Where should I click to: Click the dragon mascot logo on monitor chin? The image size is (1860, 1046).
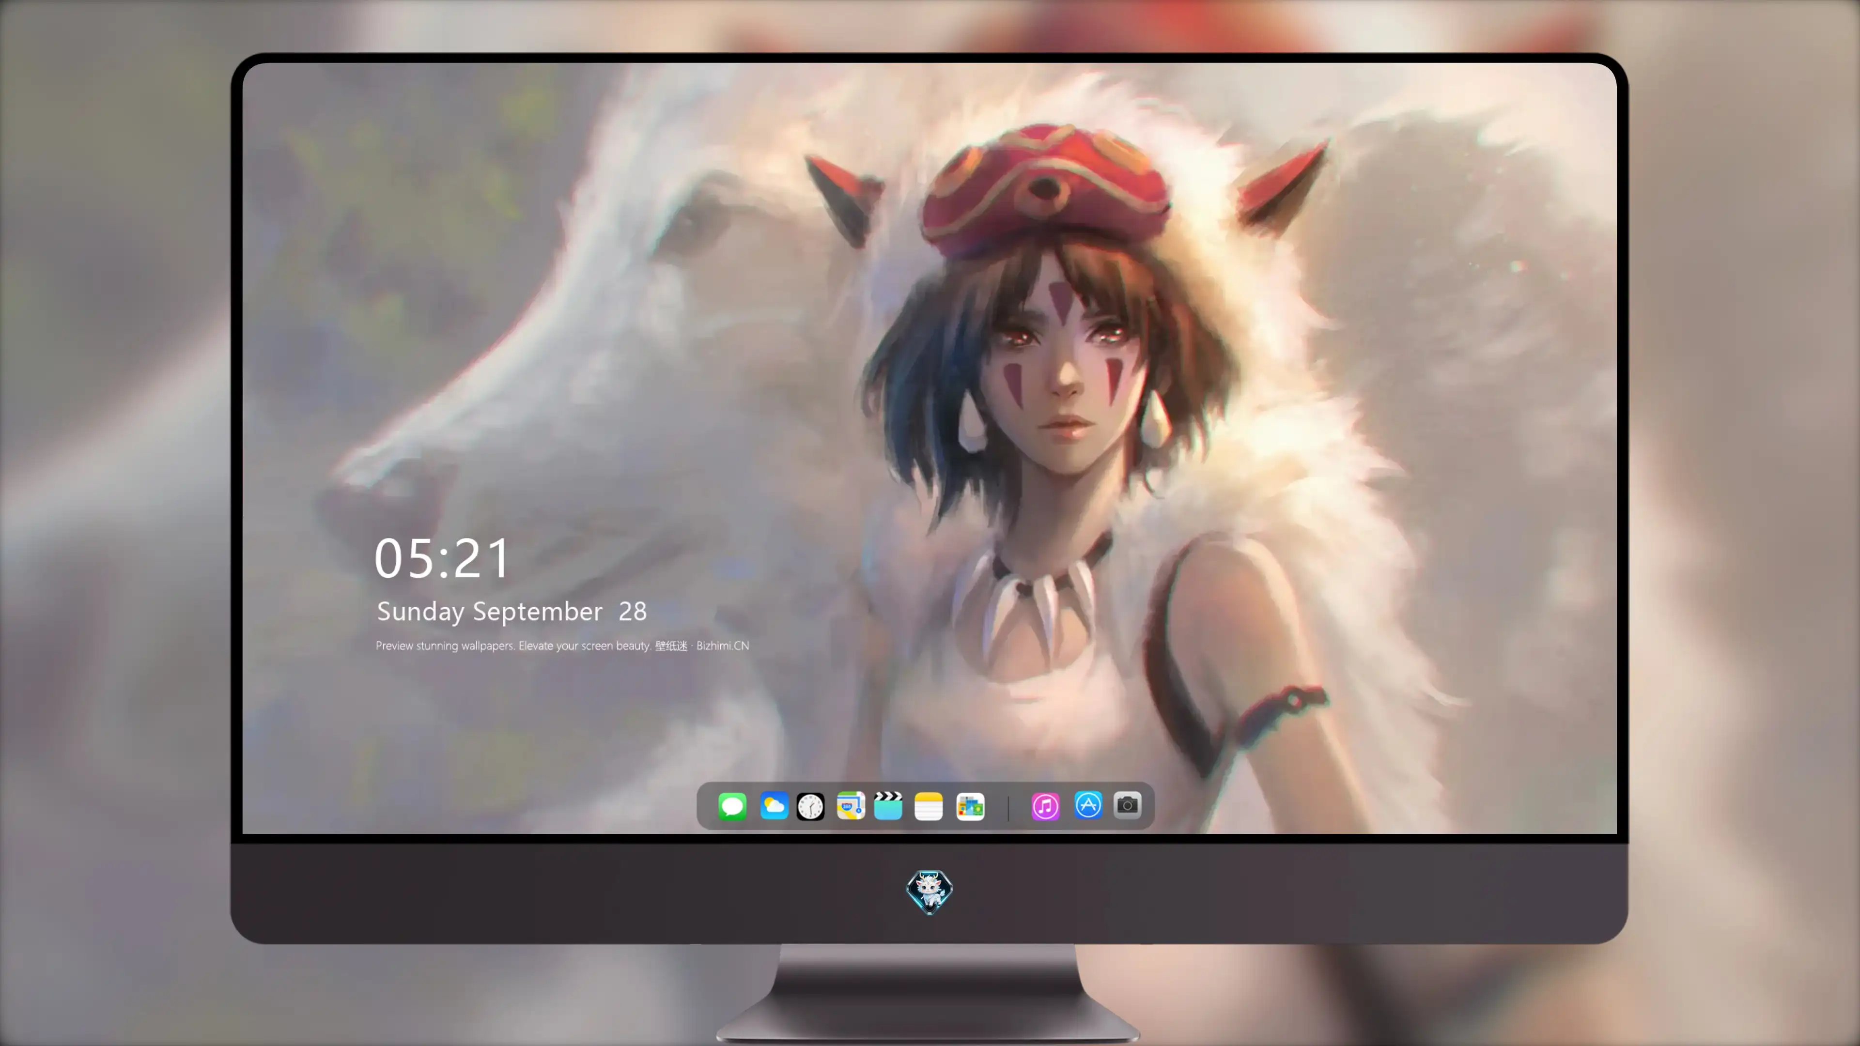pos(930,892)
